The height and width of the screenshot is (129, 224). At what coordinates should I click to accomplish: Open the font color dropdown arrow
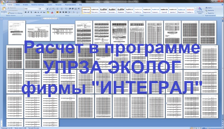click(54, 12)
